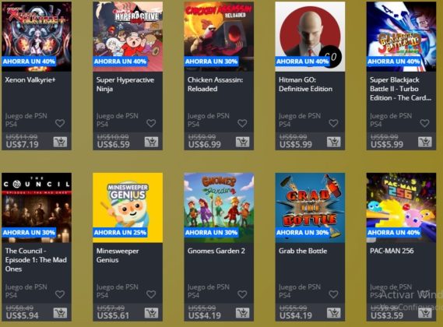Toggle wishlist heart for Minesweeper Genius
The image size is (443, 327).
(x=151, y=294)
